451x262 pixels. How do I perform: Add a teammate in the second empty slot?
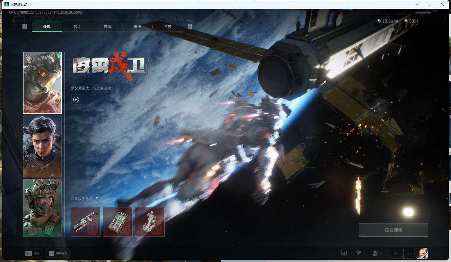point(409,253)
